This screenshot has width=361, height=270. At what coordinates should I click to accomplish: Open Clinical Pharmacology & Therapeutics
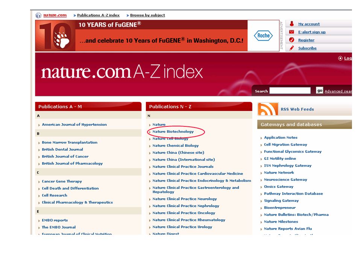click(77, 202)
